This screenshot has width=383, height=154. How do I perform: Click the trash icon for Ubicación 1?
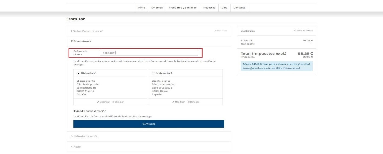(113, 102)
